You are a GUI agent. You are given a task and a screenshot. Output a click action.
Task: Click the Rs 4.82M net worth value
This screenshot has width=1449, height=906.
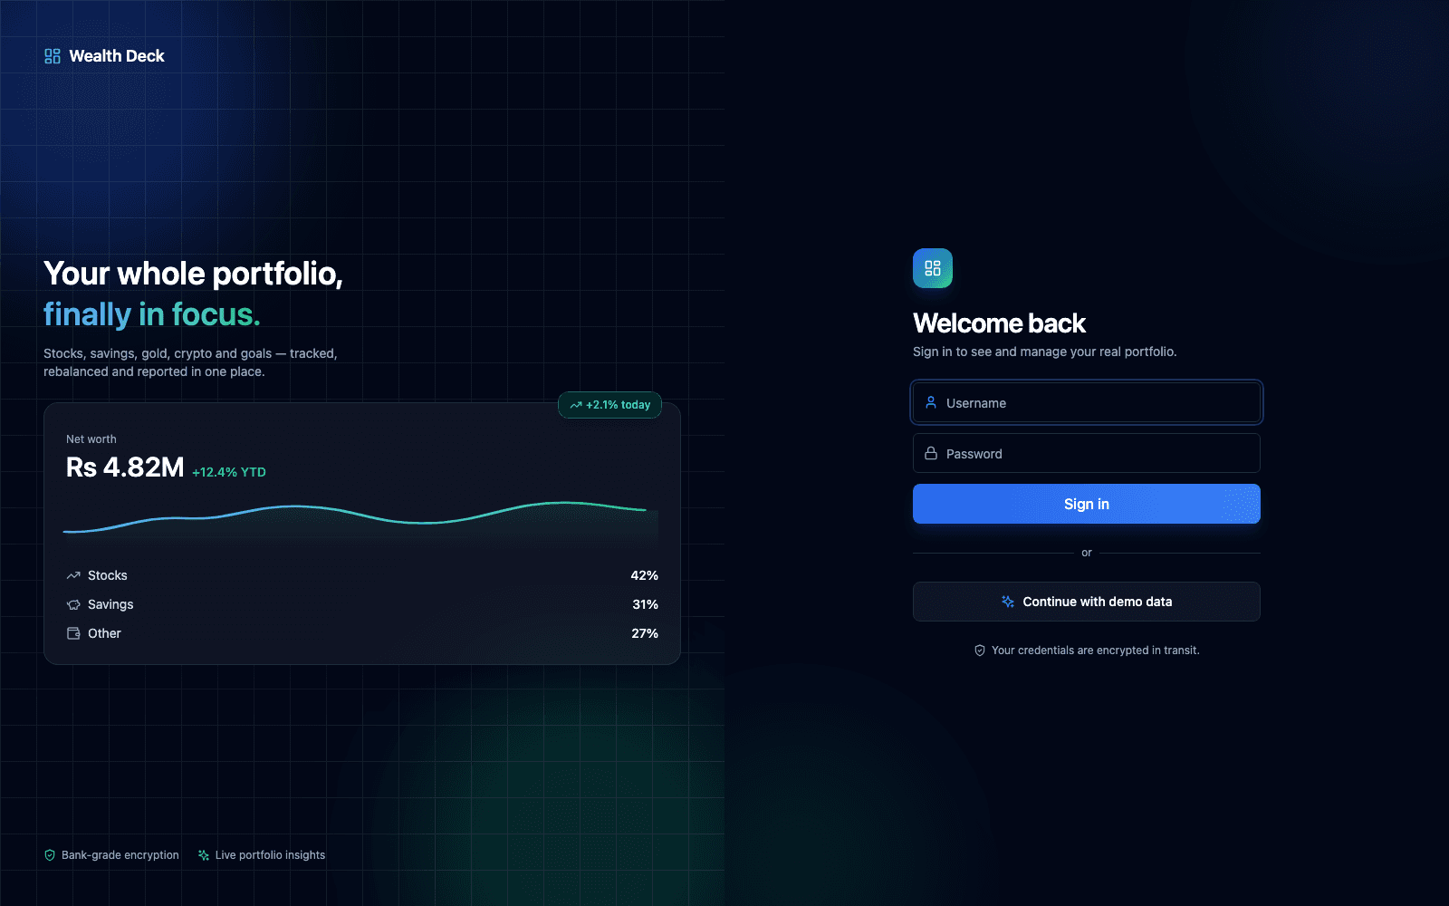pyautogui.click(x=125, y=467)
